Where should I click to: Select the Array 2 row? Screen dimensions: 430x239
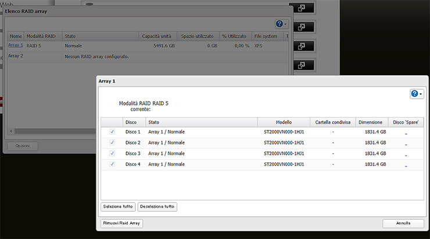click(16, 56)
